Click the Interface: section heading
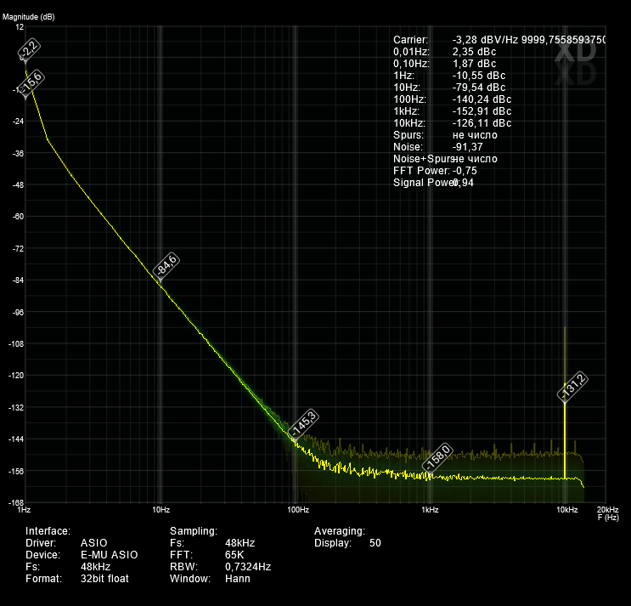The height and width of the screenshot is (606, 631). pos(48,530)
